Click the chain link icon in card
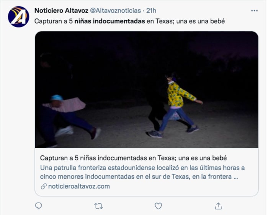268x215 pixels. click(44, 186)
